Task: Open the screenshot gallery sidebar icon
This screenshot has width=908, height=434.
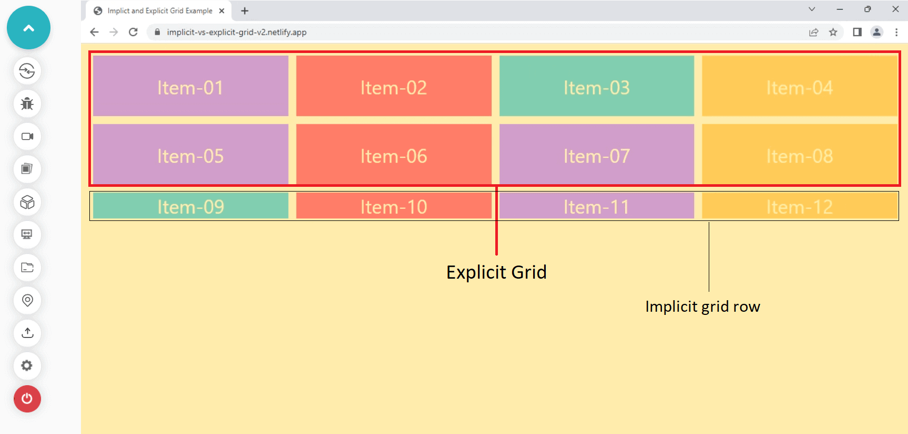Action: click(x=27, y=169)
